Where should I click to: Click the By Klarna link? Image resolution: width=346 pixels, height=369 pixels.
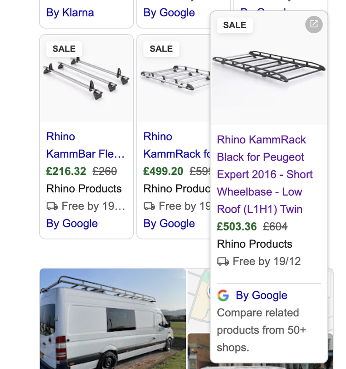click(x=70, y=12)
